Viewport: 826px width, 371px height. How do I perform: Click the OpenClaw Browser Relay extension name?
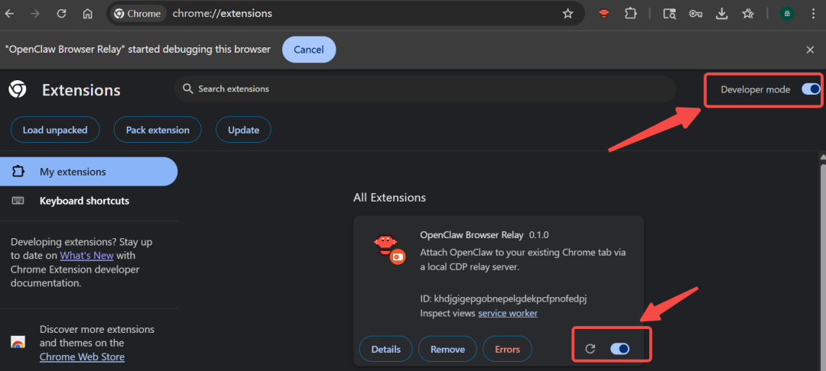472,235
